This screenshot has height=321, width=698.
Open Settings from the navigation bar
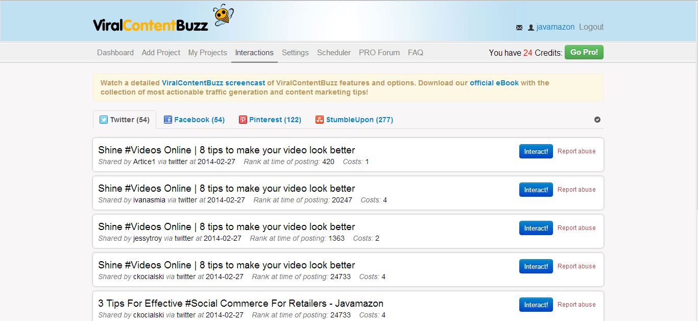pos(295,53)
